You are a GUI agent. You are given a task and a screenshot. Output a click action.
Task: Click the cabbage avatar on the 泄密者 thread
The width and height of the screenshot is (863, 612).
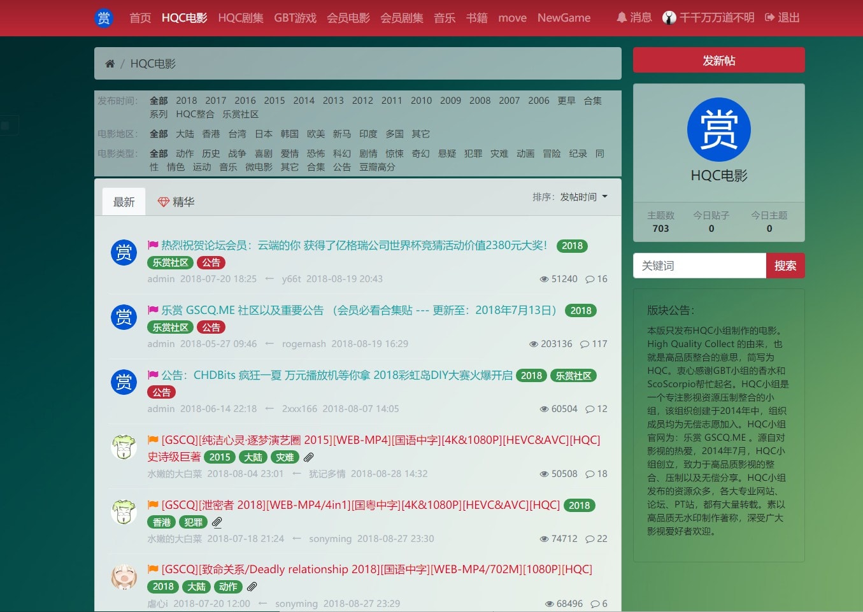(124, 512)
